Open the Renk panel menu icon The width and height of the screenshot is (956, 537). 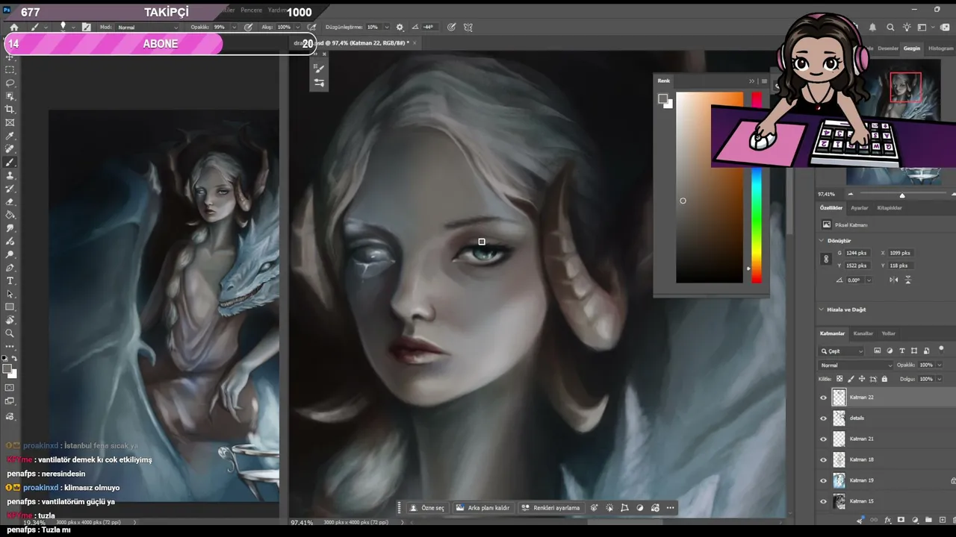(x=764, y=81)
